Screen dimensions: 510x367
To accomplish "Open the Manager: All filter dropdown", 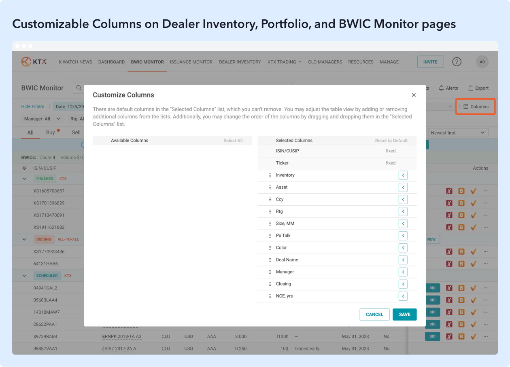I will pos(42,119).
